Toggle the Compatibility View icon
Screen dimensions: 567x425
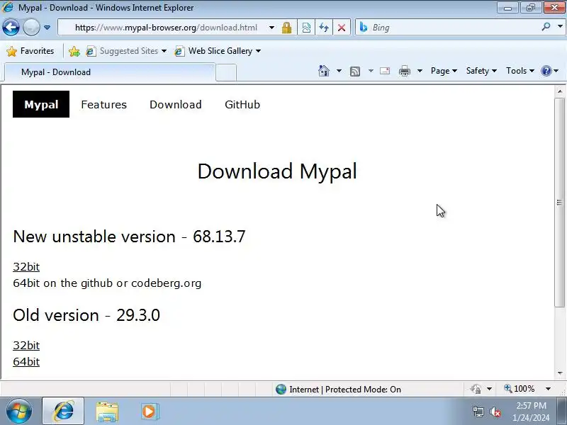tap(306, 28)
